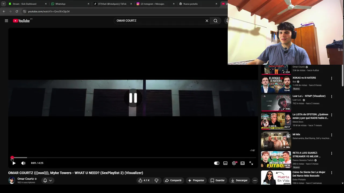Open options for Luar La L NTMP video

(x=331, y=96)
